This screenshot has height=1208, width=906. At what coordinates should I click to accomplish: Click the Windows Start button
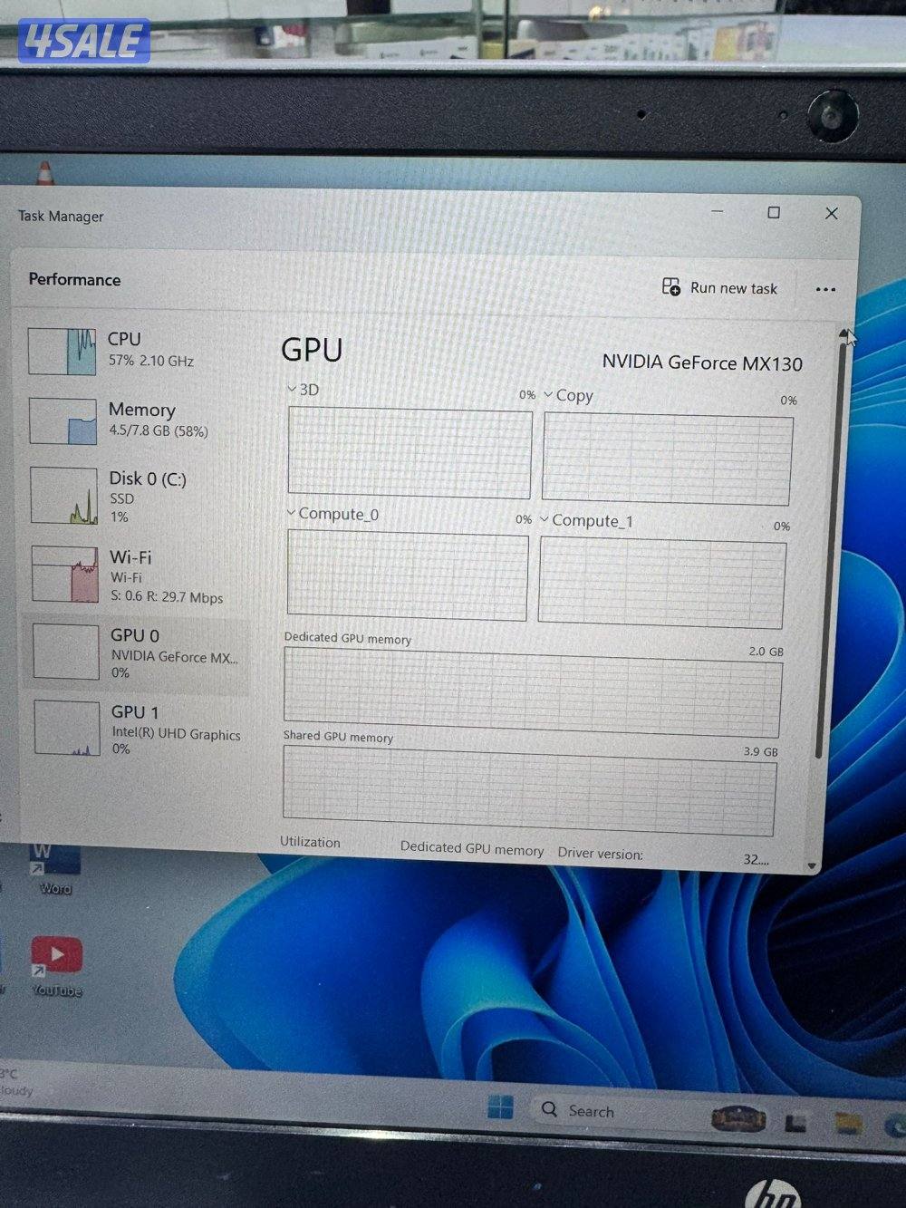(499, 1108)
